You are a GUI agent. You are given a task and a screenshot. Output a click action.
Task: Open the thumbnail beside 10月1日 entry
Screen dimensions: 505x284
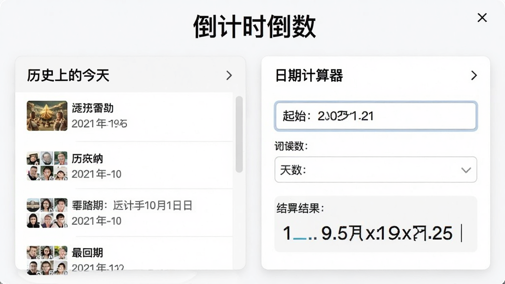pyautogui.click(x=47, y=213)
